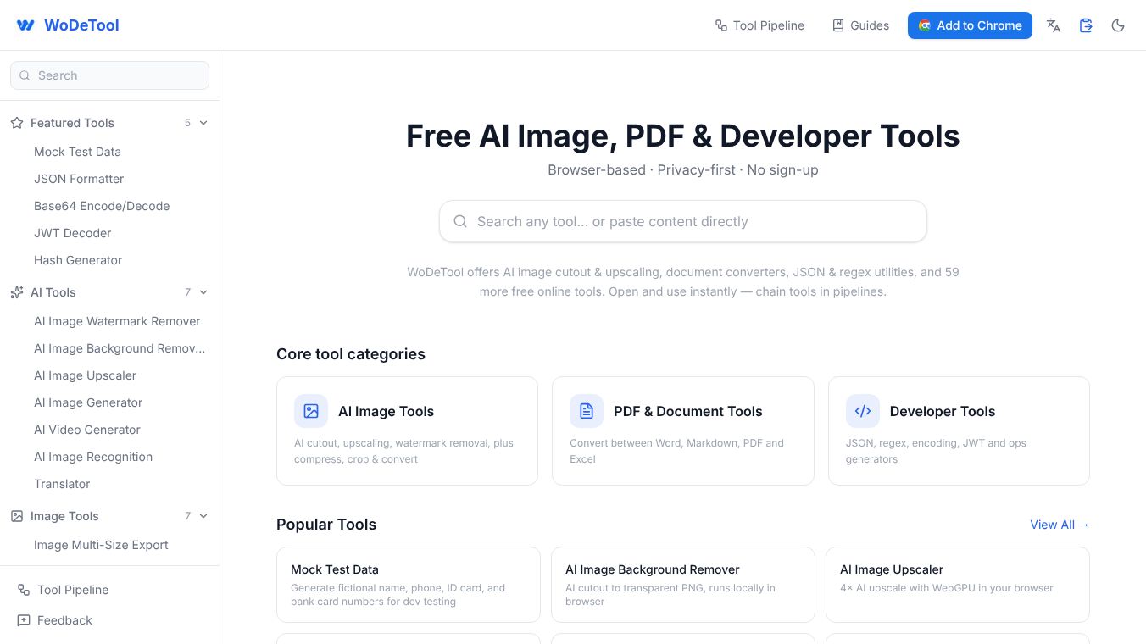Open the Mock Test Data popular card

click(x=409, y=585)
